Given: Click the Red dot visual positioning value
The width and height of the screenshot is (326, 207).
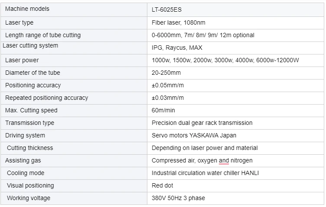Looking at the screenshot, I should (x=162, y=186).
